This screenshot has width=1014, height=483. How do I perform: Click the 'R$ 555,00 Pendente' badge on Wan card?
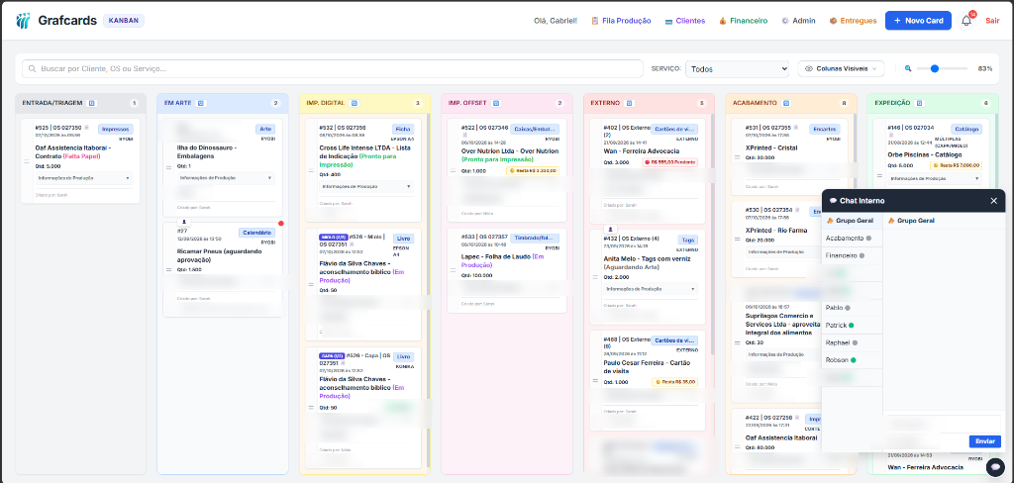(x=670, y=162)
